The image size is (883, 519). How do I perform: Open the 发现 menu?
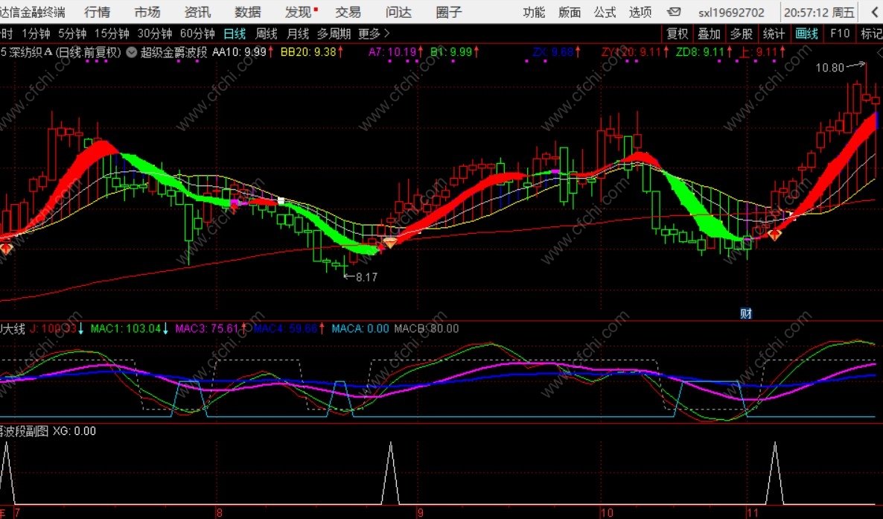(299, 12)
